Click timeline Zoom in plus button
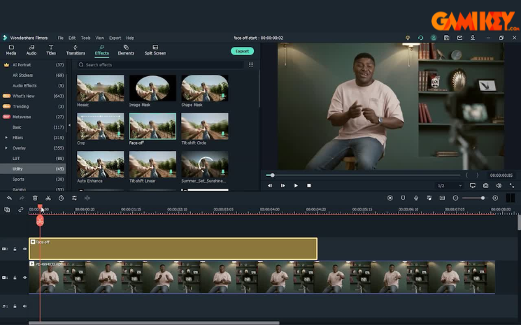 pyautogui.click(x=495, y=198)
